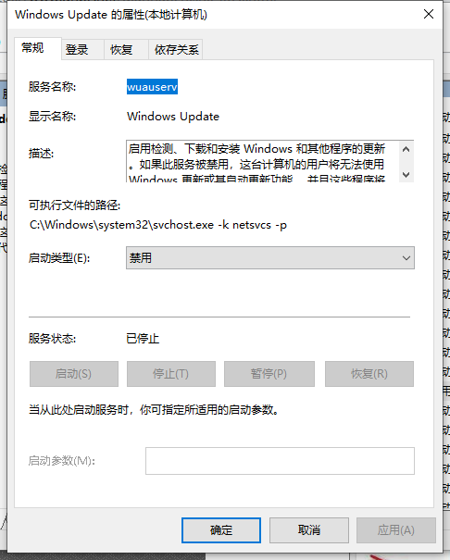Click the 取消 button
Screen dimensions: 450x560
click(x=309, y=530)
